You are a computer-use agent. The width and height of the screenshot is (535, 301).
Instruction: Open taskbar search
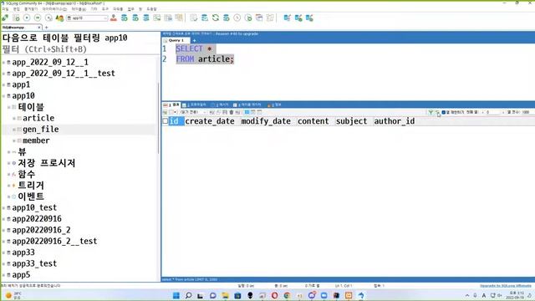[x=188, y=295]
